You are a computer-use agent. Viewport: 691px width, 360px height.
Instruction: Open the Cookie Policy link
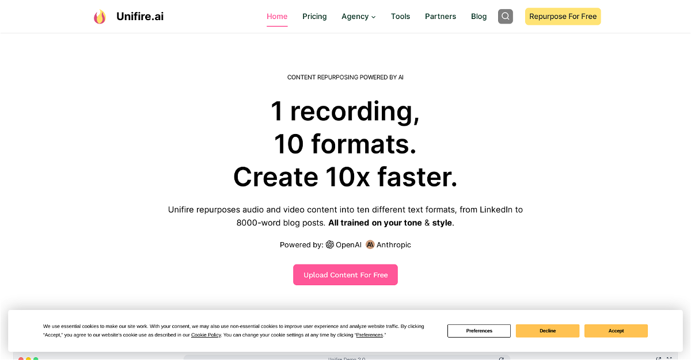tap(206, 335)
